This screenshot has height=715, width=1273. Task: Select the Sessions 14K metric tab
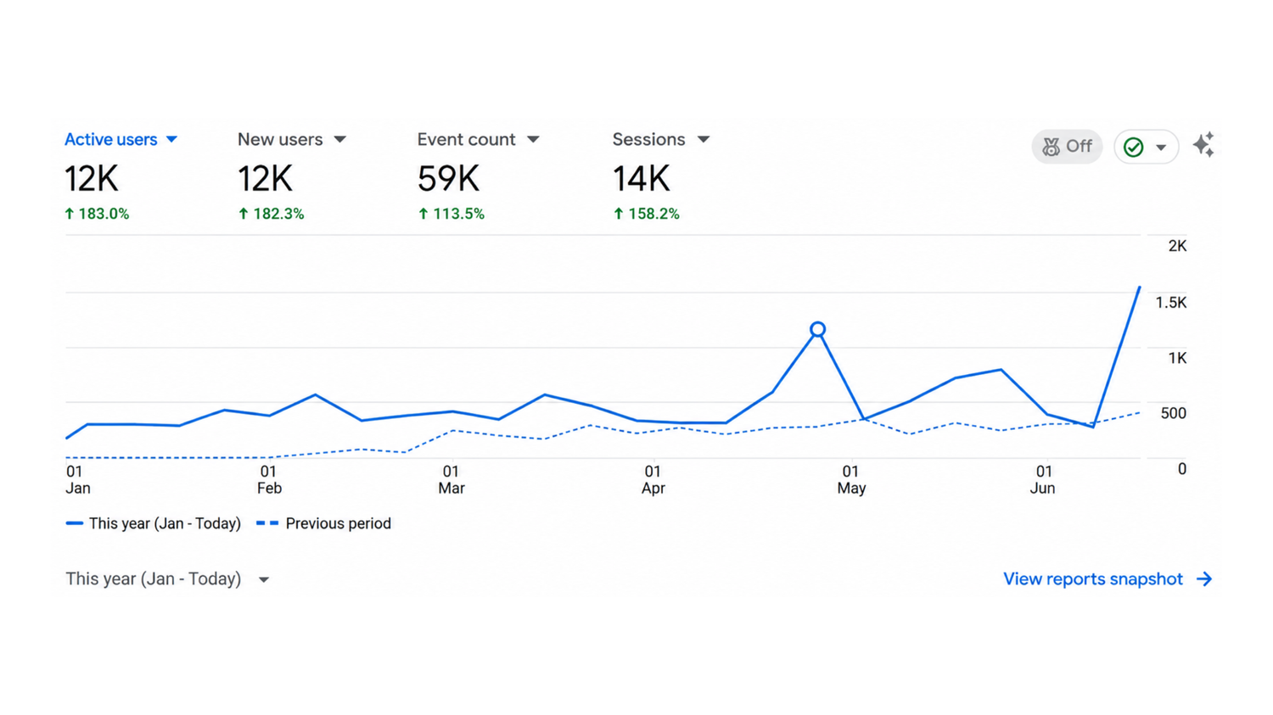pos(660,176)
